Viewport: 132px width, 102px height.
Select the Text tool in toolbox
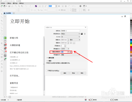pyautogui.click(x=2, y=43)
